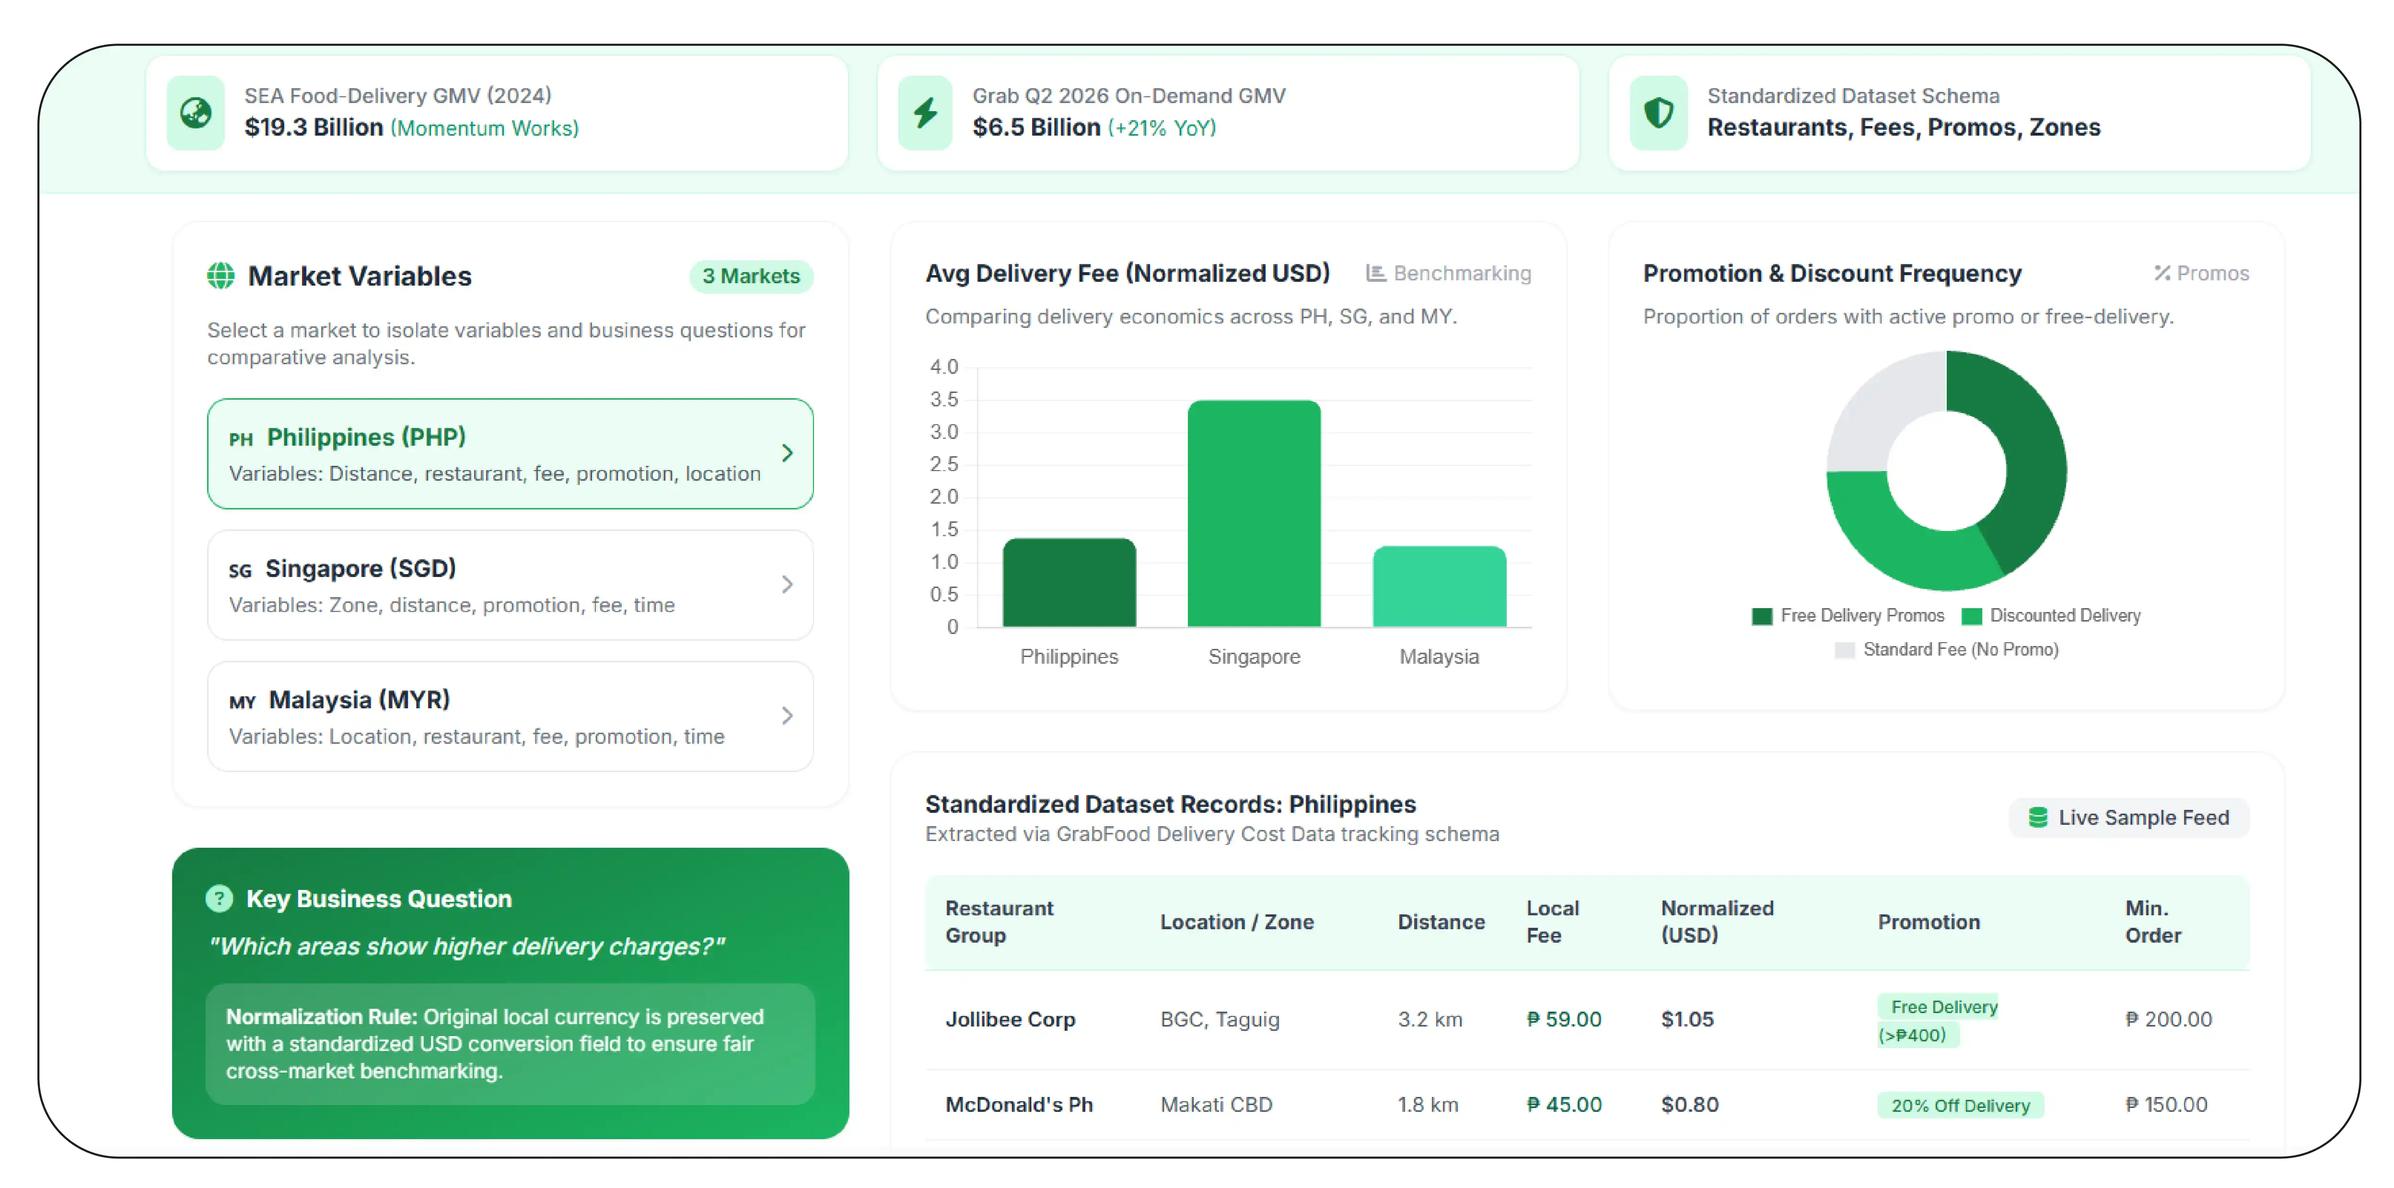Click the bar chart icon next to Benchmarking

coord(1375,273)
